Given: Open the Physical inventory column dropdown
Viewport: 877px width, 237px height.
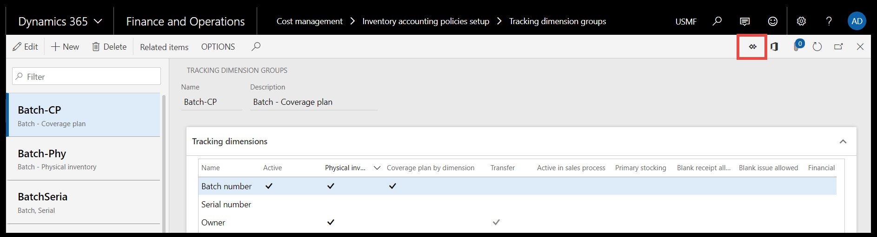Looking at the screenshot, I should [377, 168].
